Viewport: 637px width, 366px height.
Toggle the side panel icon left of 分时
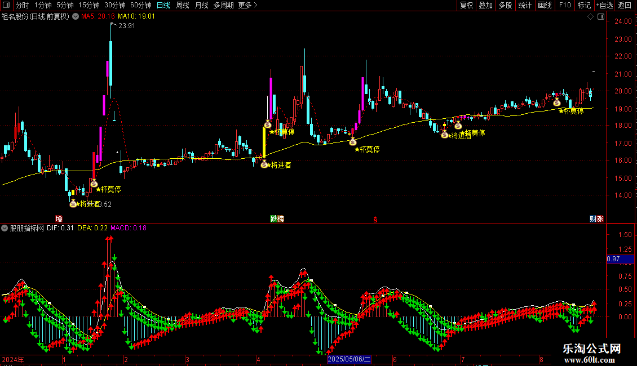(x=6, y=5)
